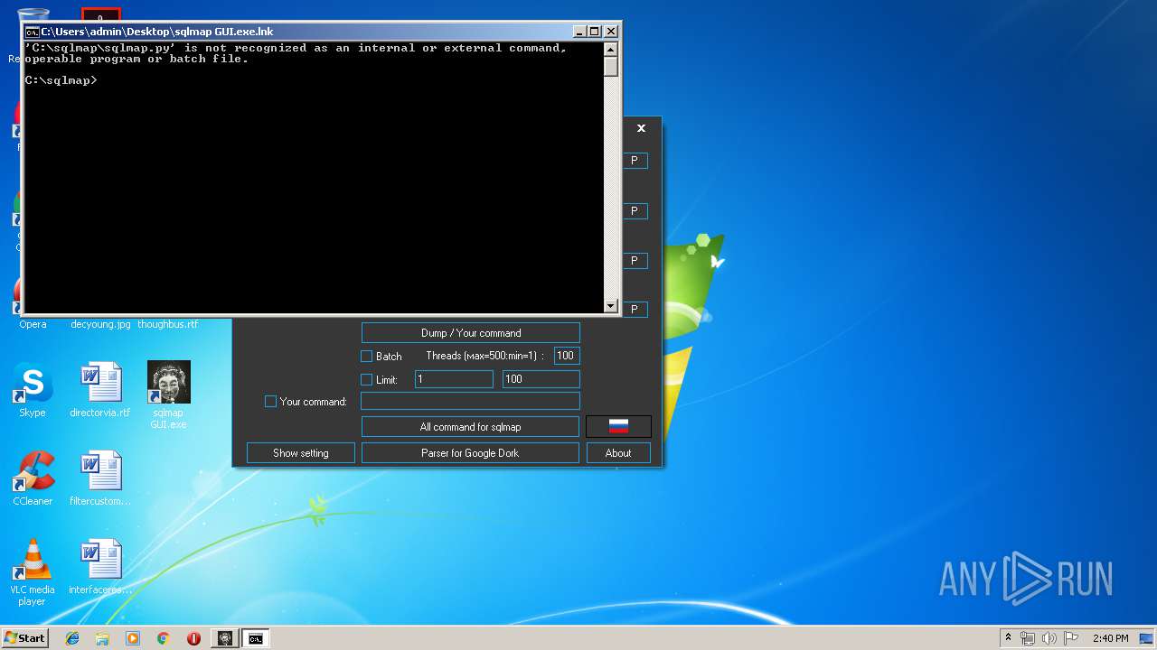Launch Chrome from the taskbar
The image size is (1157, 650).
tap(164, 638)
